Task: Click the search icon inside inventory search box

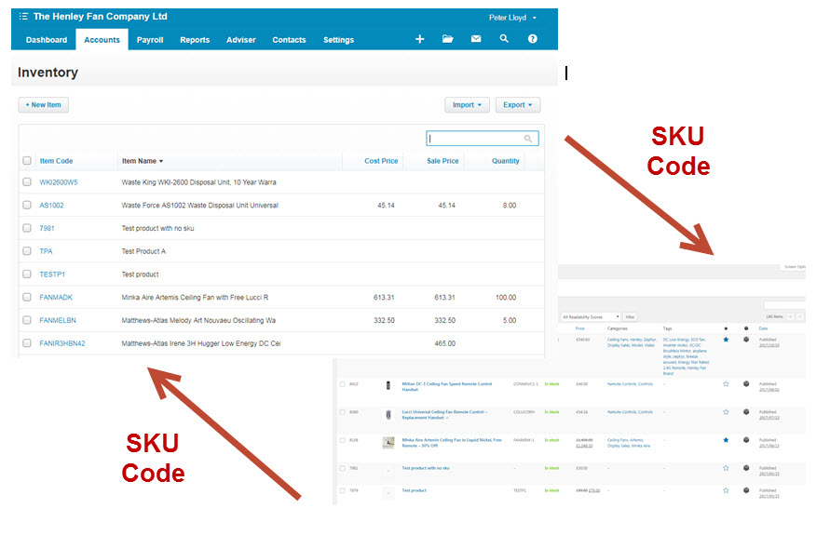Action: [x=528, y=139]
